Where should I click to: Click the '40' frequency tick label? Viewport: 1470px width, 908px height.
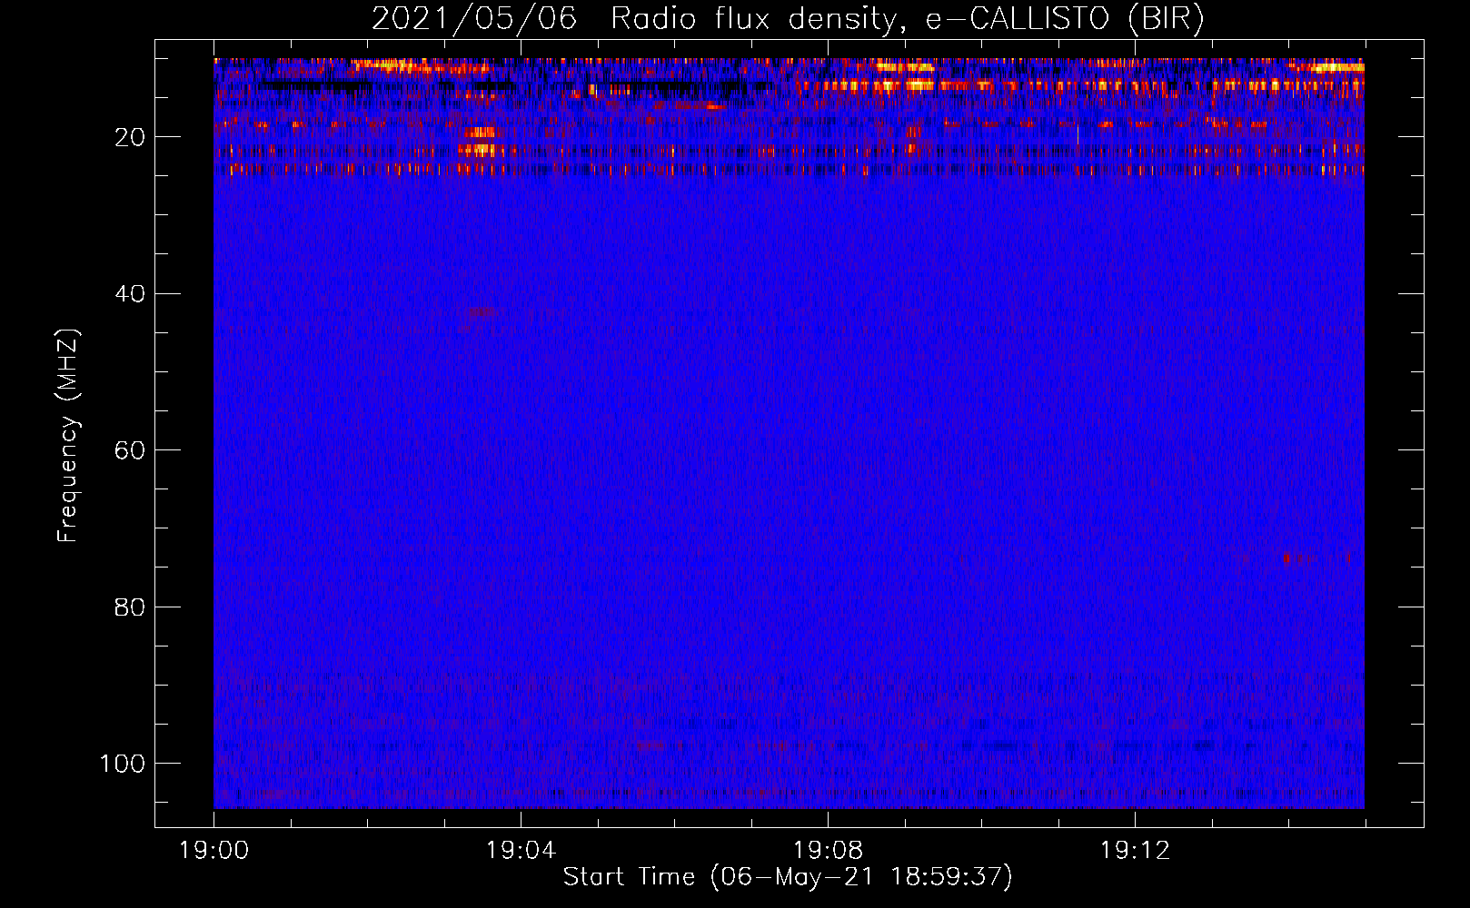(x=131, y=294)
